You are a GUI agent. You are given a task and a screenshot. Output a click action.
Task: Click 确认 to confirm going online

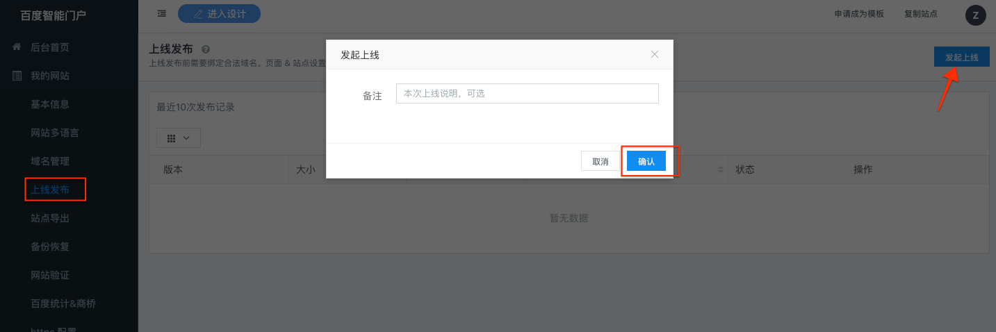646,161
